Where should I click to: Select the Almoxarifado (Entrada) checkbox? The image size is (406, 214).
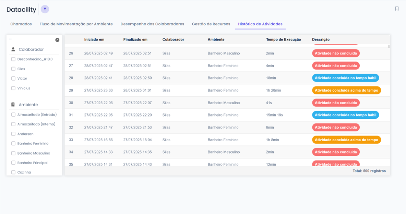tap(13, 115)
